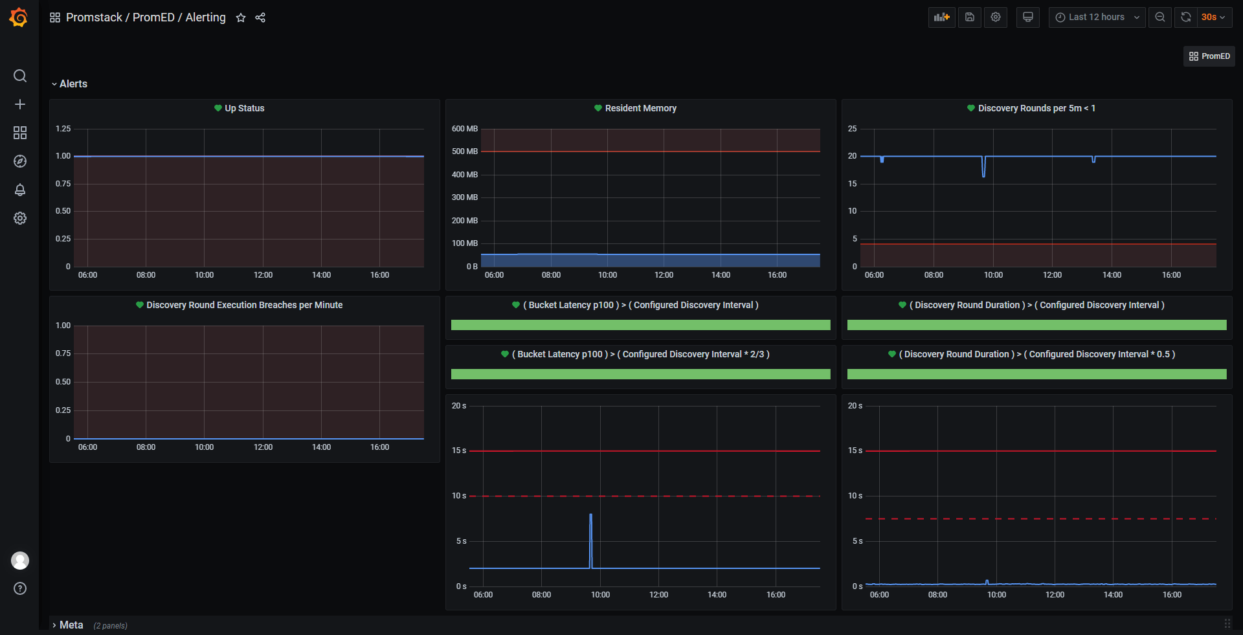
Task: Share the dashboard via the share icon
Action: [260, 17]
